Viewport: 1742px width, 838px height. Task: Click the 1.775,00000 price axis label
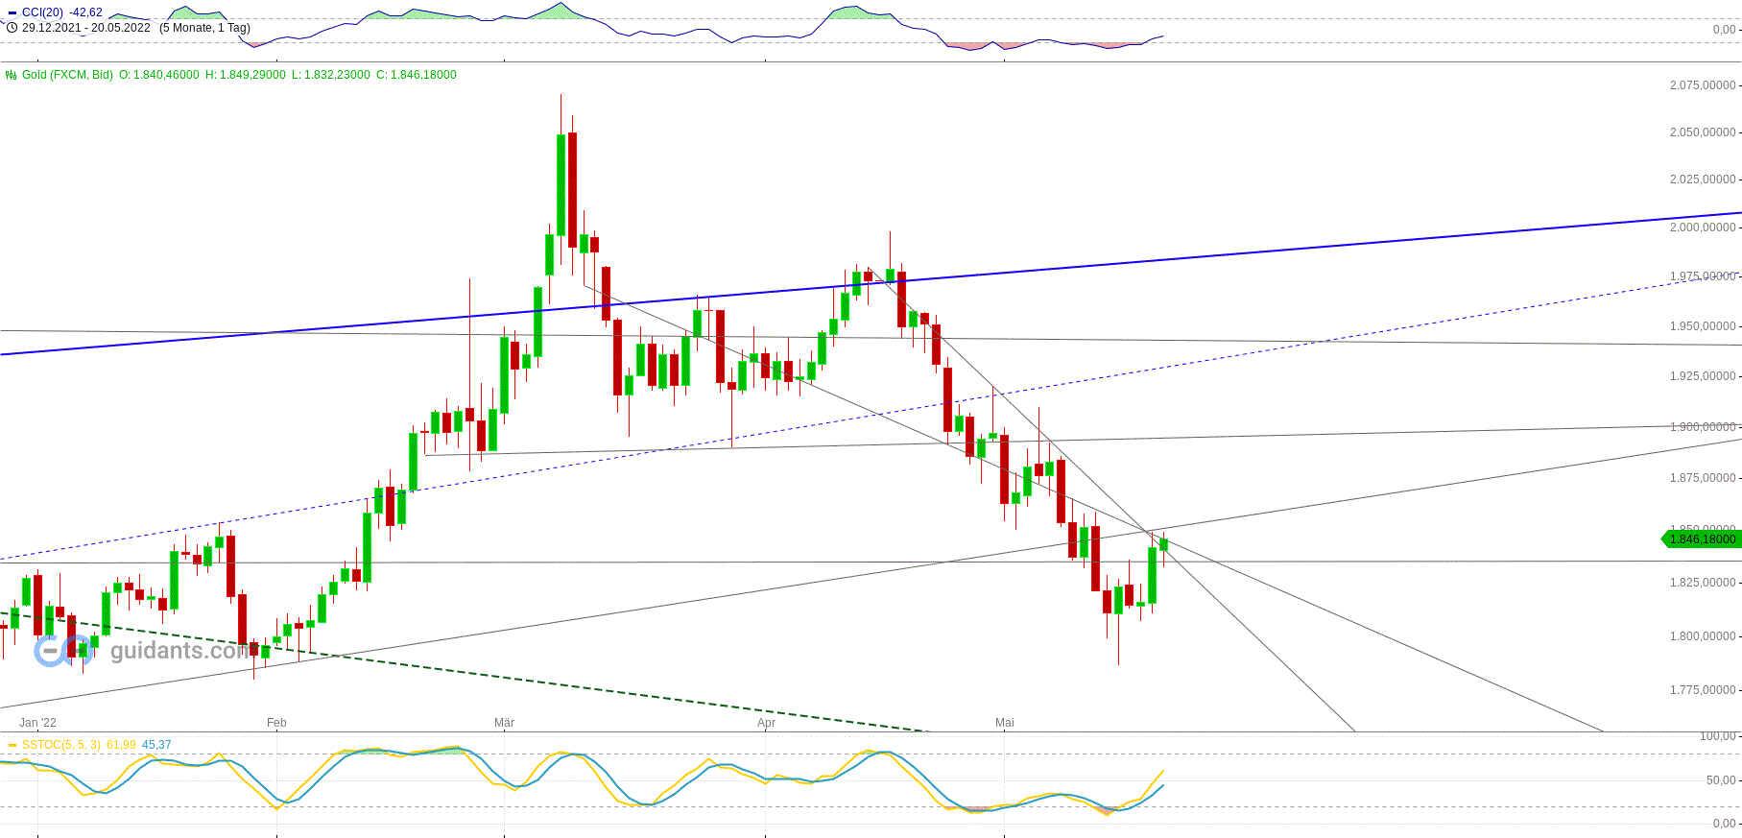coord(1703,690)
